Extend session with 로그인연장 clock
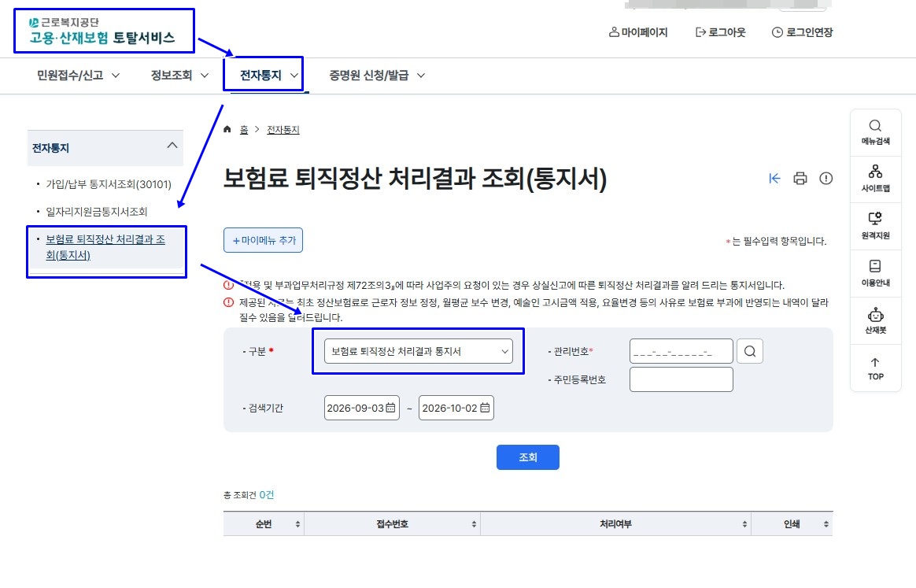This screenshot has width=916, height=588. 802,32
